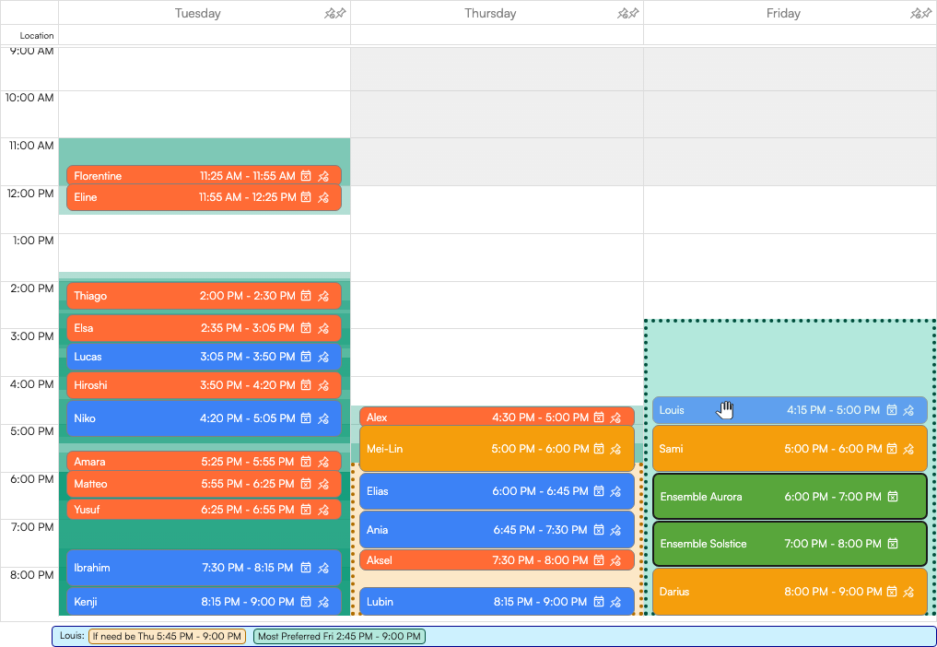Click the calendar-x icon on Elias's lesson
The height and width of the screenshot is (647, 937).
[x=599, y=491]
